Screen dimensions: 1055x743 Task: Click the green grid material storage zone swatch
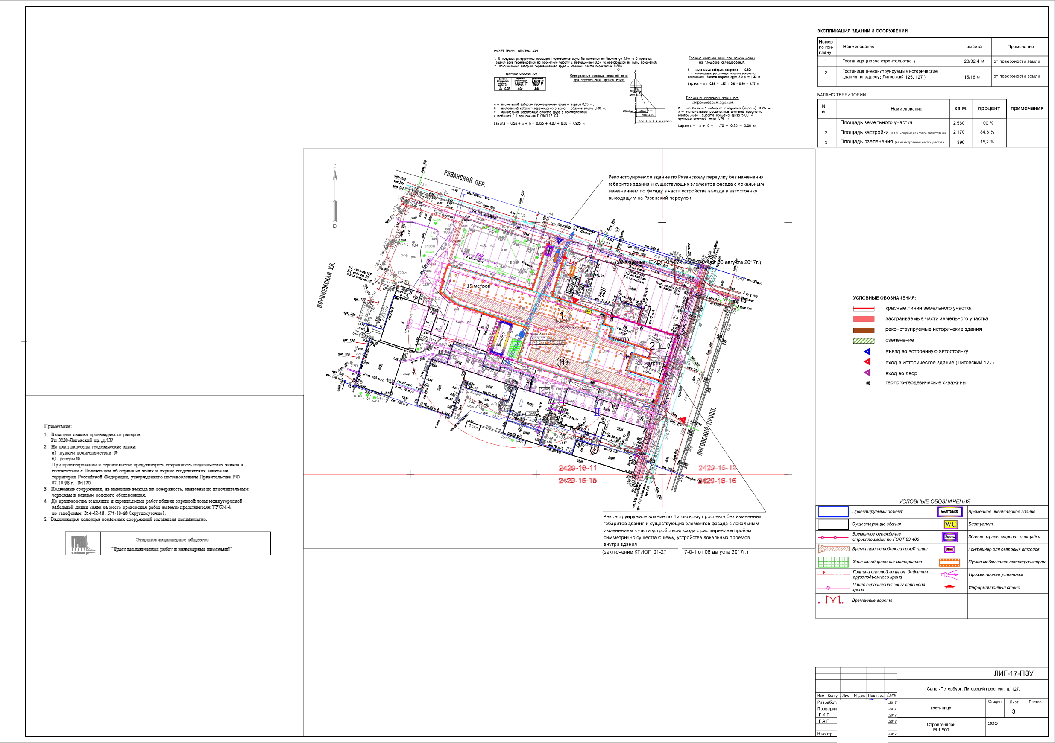point(833,562)
